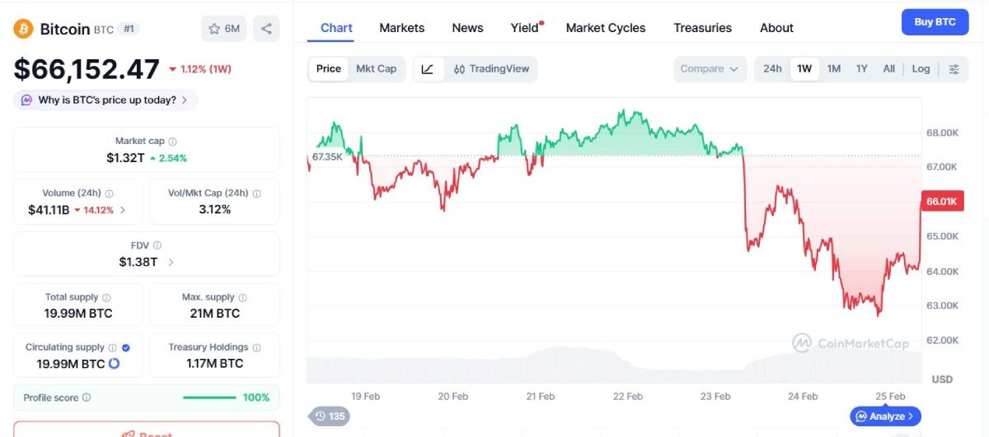Open the Markets tab
The width and height of the screenshot is (989, 437).
401,28
